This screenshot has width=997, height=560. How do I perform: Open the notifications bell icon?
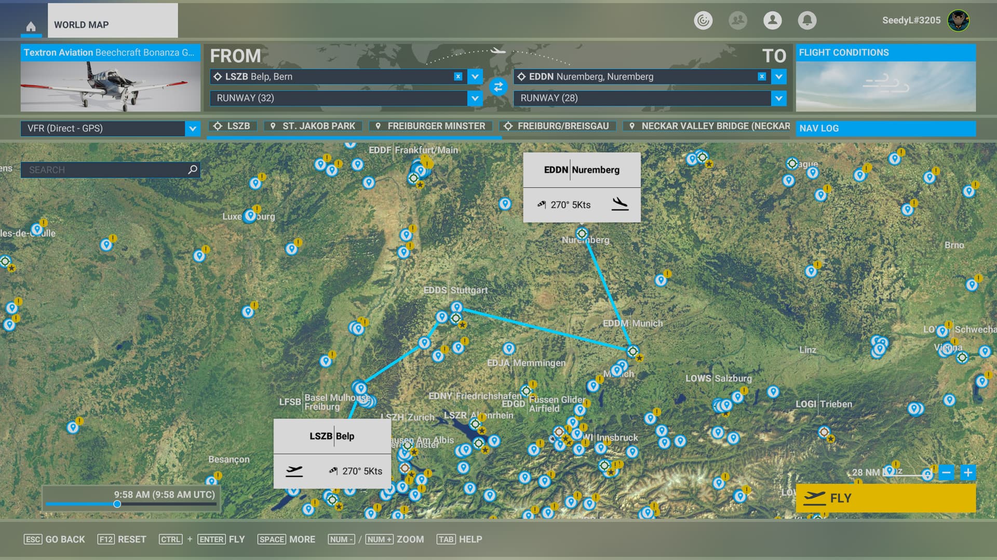(x=807, y=20)
